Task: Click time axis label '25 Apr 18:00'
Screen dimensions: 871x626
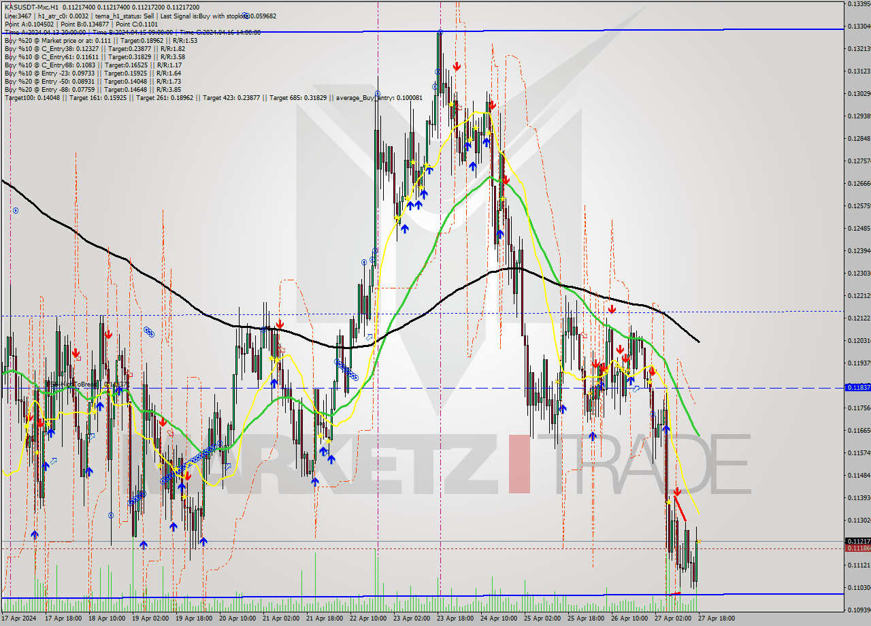Action: 586,619
